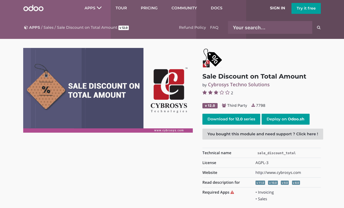Expand the APPS dropdown menu
The image size is (344, 208).
[93, 8]
